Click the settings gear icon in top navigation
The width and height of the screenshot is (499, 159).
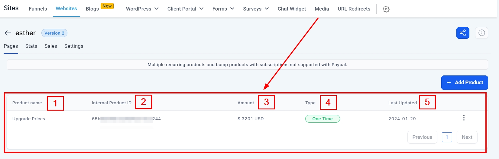pyautogui.click(x=386, y=9)
